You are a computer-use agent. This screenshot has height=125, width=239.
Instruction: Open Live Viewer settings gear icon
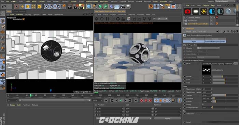(118, 19)
